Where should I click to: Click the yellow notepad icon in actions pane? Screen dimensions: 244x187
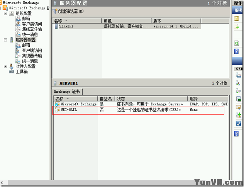coord(237,19)
